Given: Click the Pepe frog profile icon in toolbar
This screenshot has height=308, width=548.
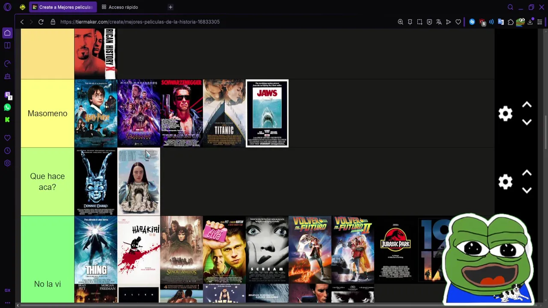Looking at the screenshot, I should [521, 22].
